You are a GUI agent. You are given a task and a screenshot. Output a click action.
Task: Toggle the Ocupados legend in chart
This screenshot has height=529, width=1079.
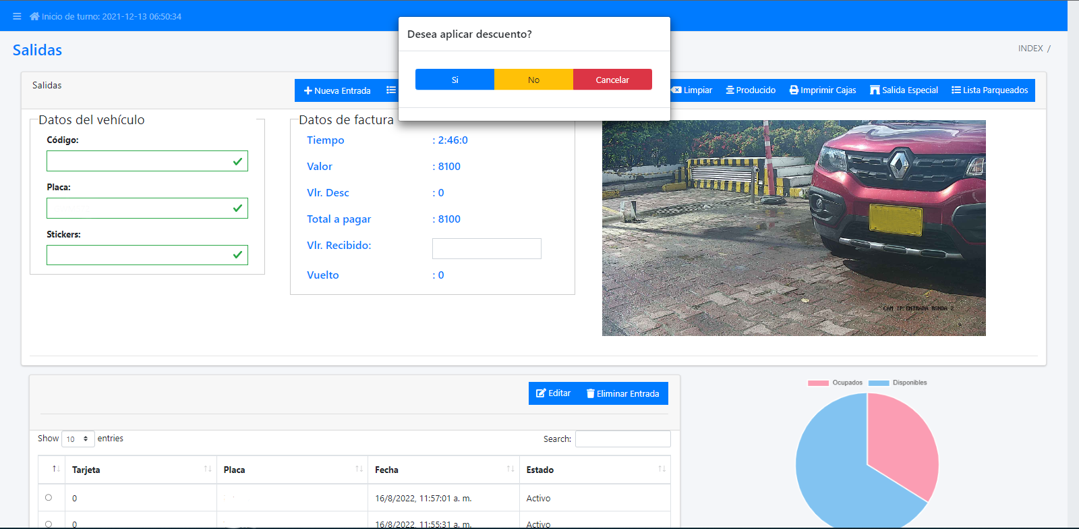818,383
